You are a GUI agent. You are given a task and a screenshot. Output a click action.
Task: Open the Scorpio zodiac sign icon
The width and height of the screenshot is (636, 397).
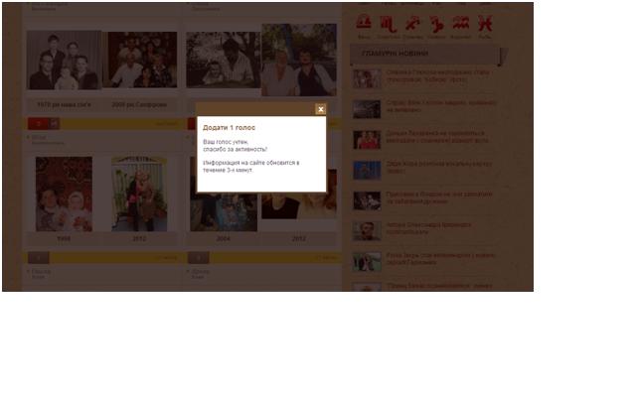(x=389, y=24)
